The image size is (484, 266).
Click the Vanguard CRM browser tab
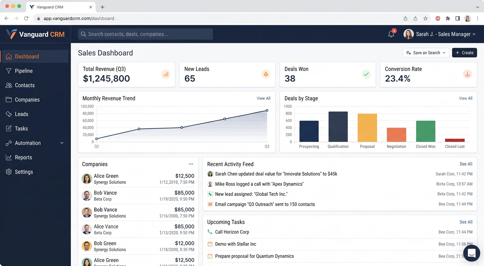click(61, 7)
